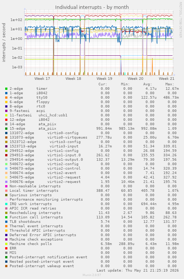The width and height of the screenshot is (184, 279).
Task: Click the blue TLB shootdowns legend swatch
Action: pyautogui.click(x=6, y=222)
